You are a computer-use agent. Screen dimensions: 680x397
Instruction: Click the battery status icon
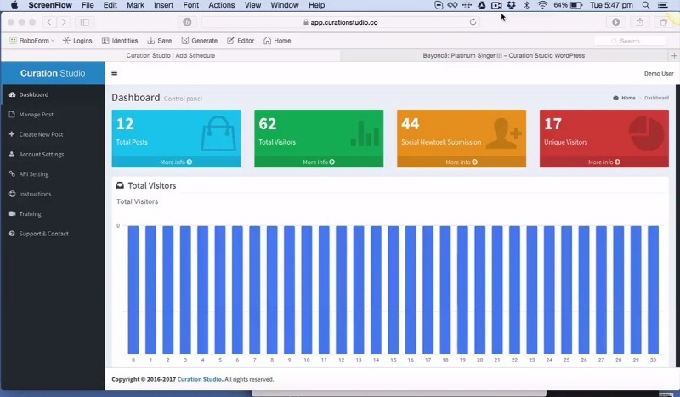point(576,5)
